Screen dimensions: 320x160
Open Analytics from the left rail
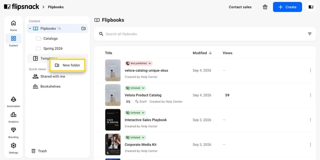(13, 117)
